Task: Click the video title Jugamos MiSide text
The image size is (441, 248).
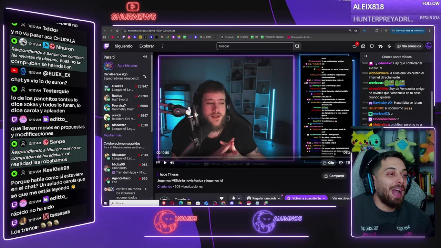Action: pyautogui.click(x=190, y=180)
